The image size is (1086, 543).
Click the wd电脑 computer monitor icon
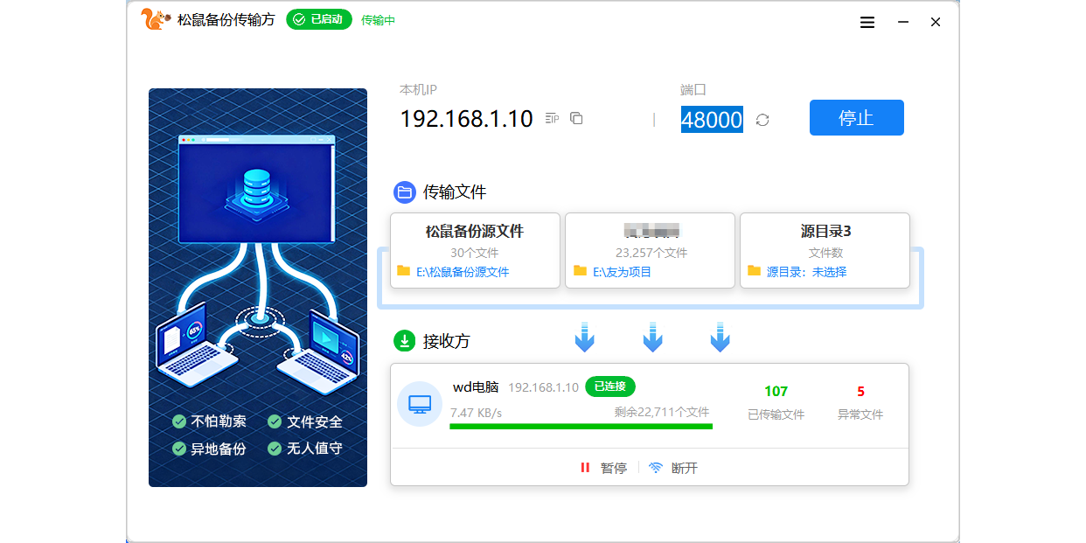pos(420,404)
